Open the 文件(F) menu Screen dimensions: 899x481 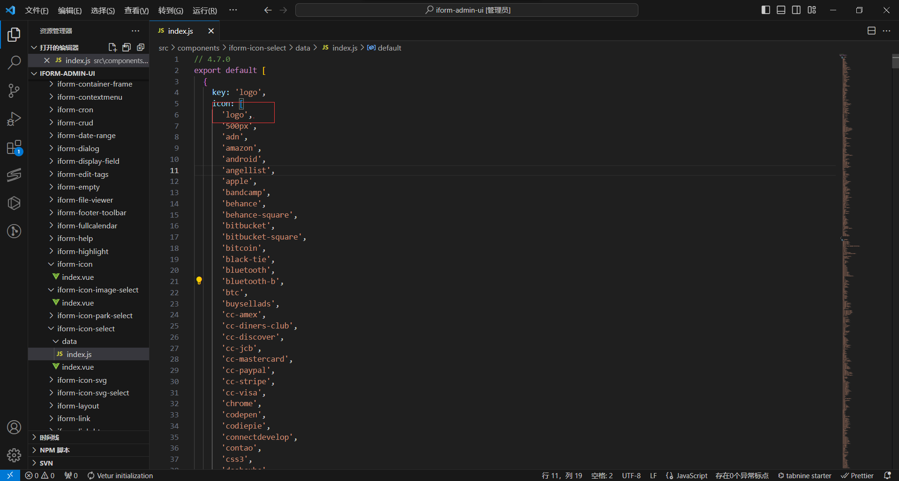(x=37, y=10)
